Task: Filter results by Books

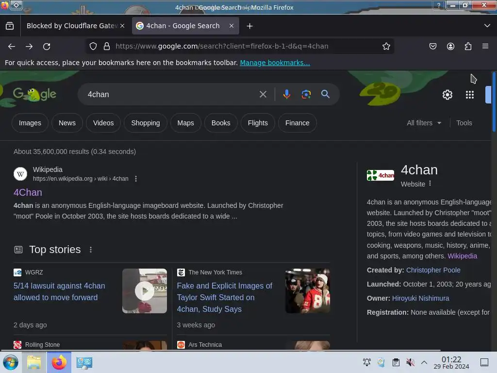Action: (221, 123)
